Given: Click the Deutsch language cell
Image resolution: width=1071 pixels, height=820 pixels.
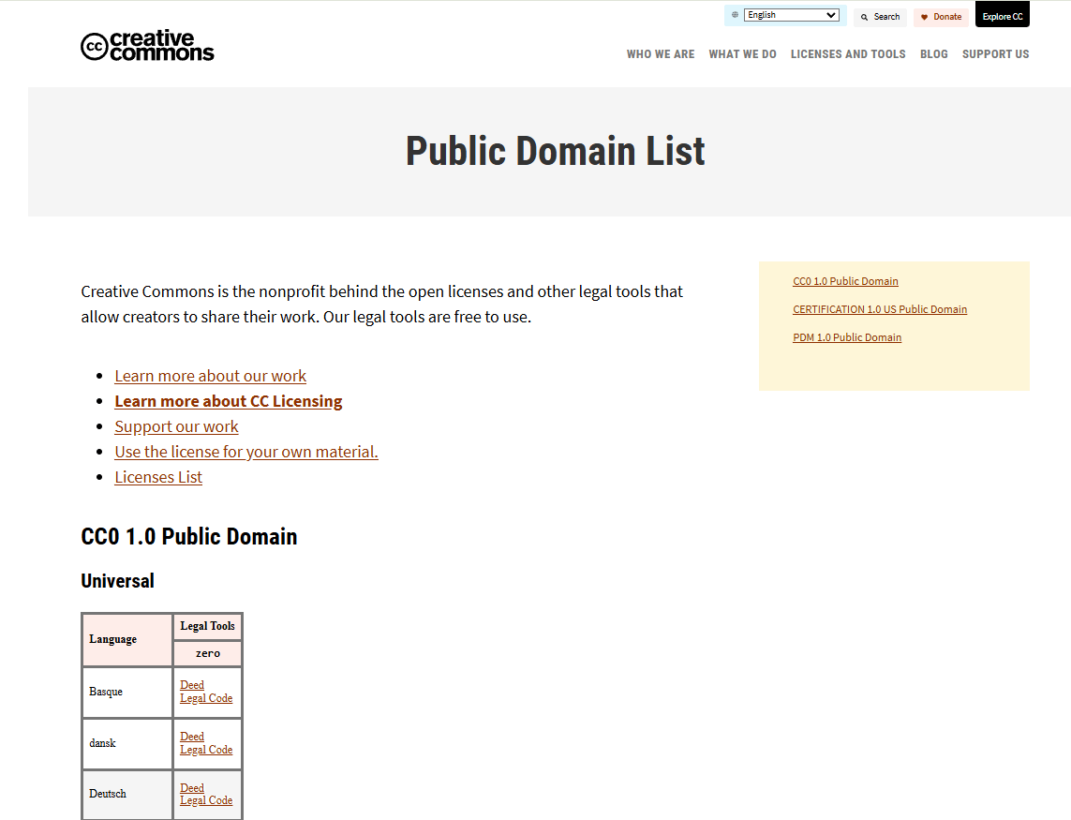Looking at the screenshot, I should (x=127, y=794).
